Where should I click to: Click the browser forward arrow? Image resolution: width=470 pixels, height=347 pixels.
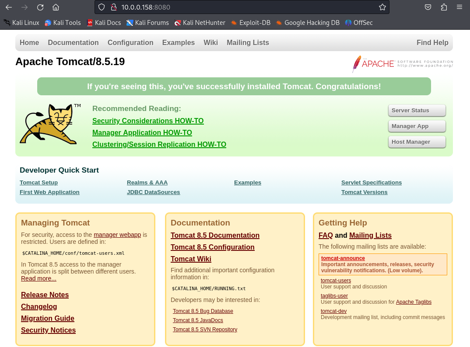25,7
